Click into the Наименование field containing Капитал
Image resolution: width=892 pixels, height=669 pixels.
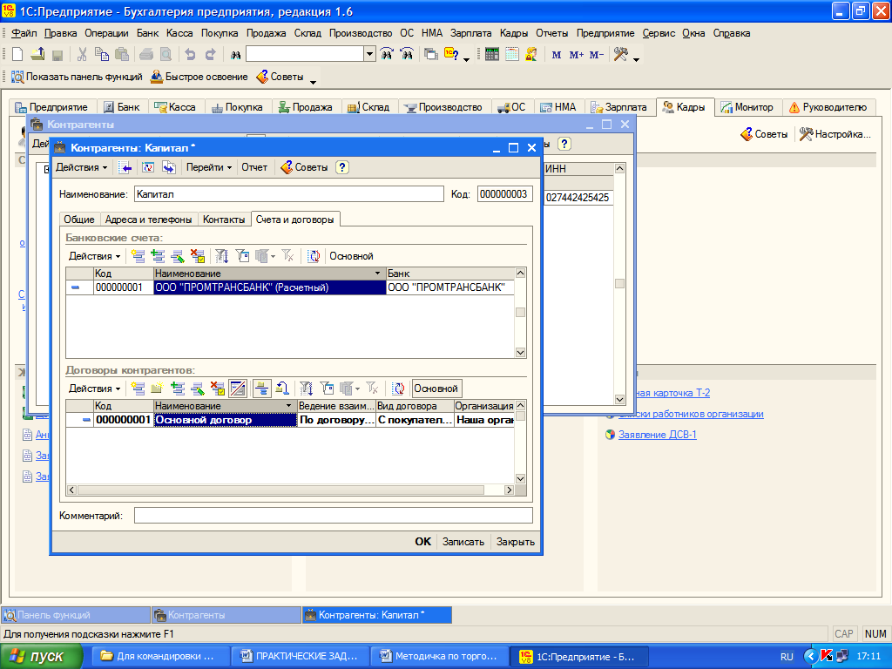point(289,194)
